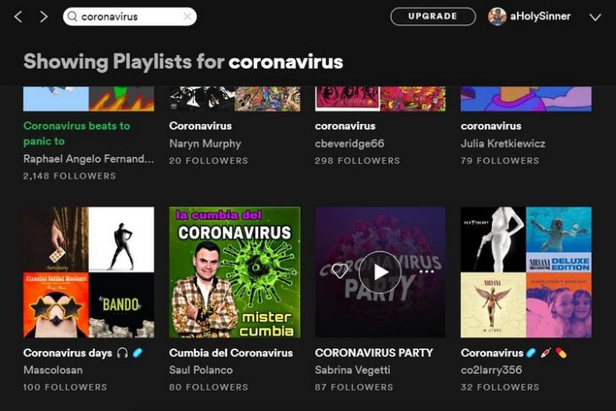
Task: Open Coronavirus playlist title above co2larry356
Action: pos(513,353)
